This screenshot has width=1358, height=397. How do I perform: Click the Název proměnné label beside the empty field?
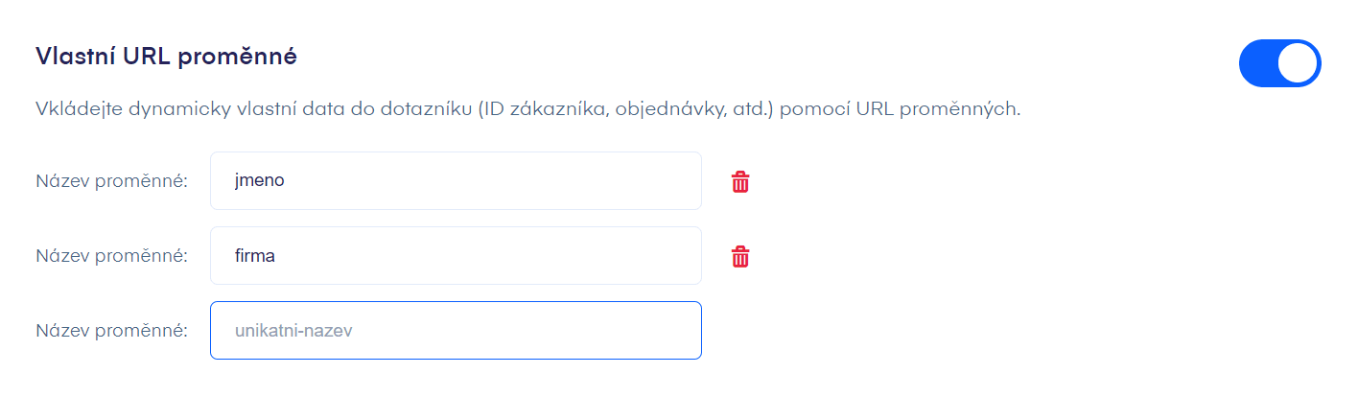pyautogui.click(x=111, y=331)
